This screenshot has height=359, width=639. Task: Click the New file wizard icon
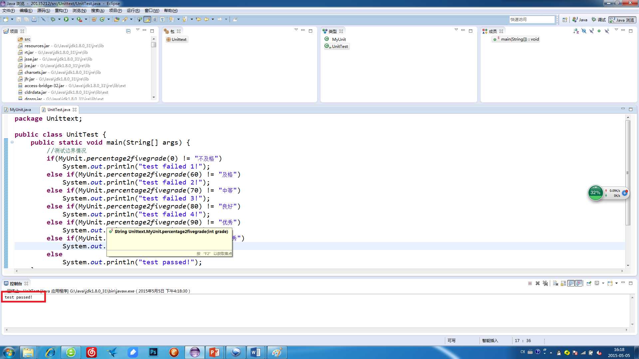tap(6, 19)
